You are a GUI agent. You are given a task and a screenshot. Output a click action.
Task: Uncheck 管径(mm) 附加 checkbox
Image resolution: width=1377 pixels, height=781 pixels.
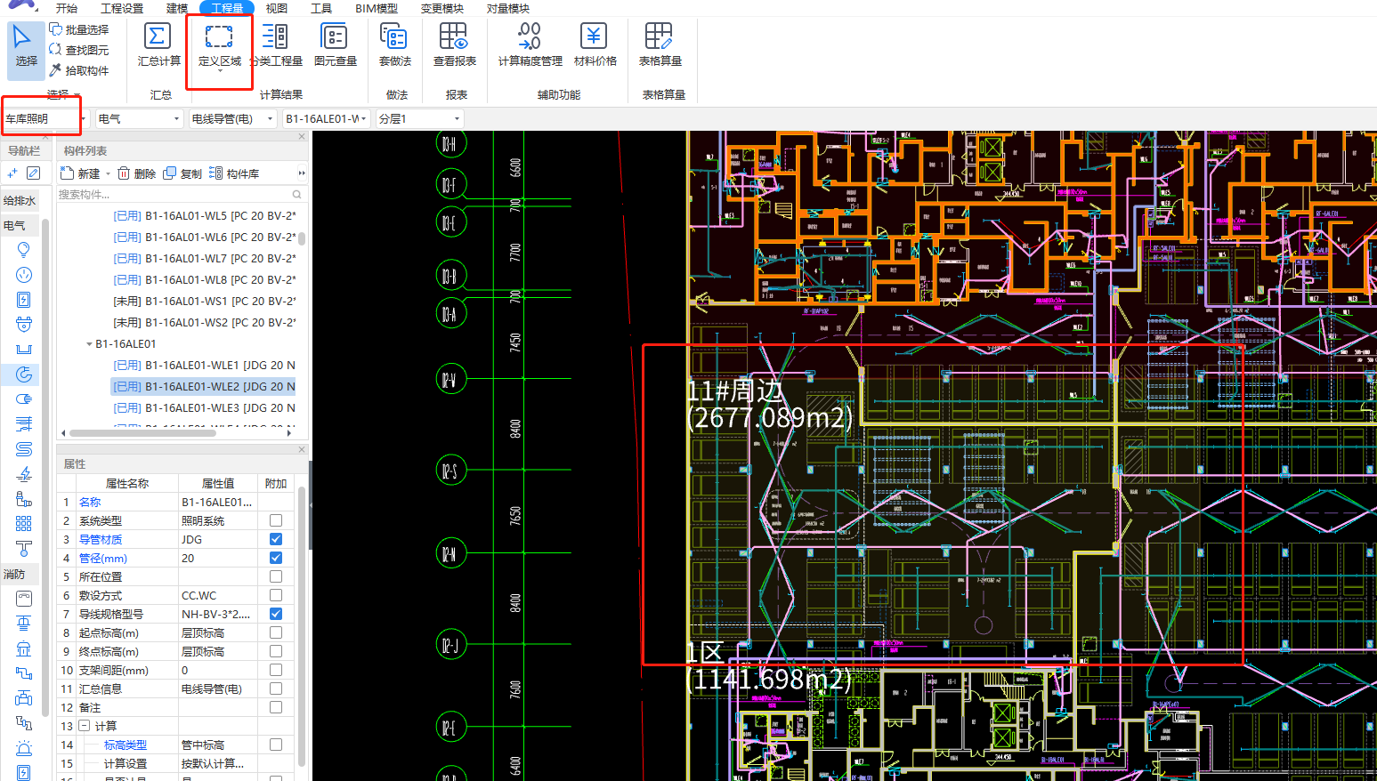click(276, 558)
